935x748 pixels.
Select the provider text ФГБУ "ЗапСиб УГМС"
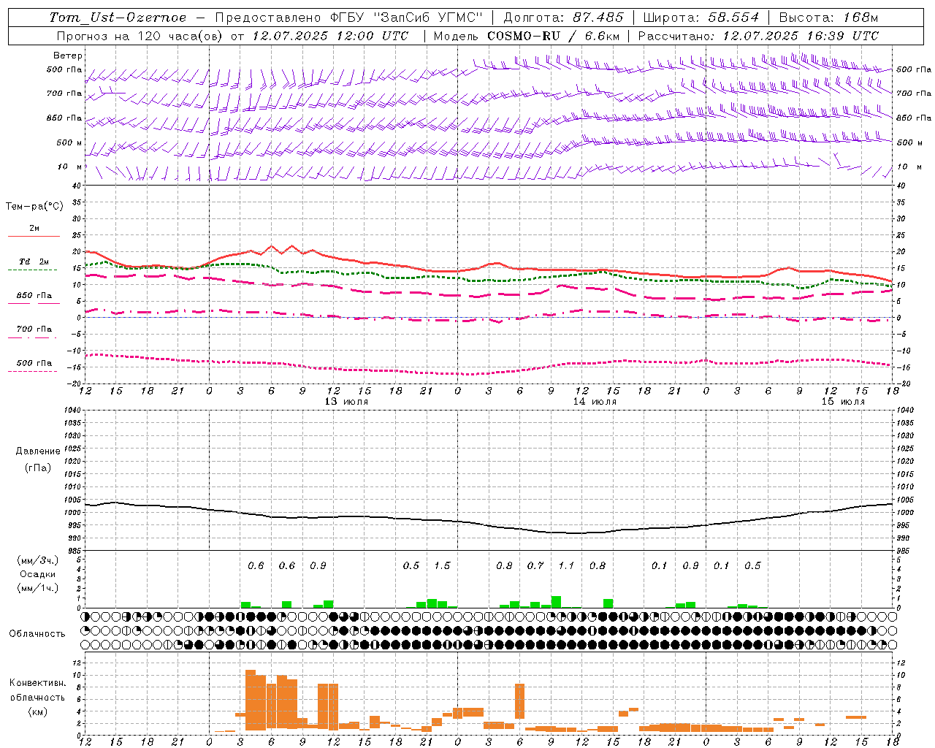point(408,18)
